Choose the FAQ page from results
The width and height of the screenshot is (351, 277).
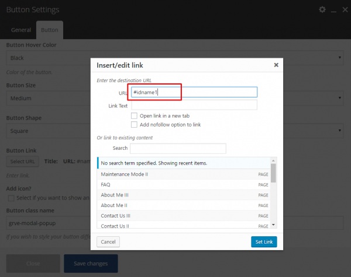coord(106,184)
